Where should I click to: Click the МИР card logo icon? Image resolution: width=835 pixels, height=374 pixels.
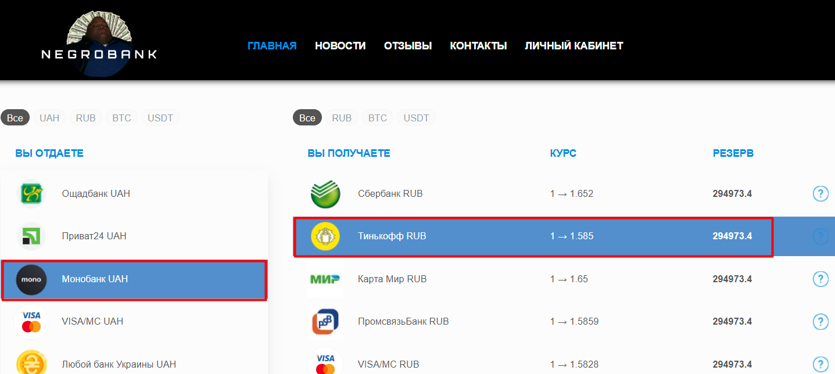tap(324, 279)
